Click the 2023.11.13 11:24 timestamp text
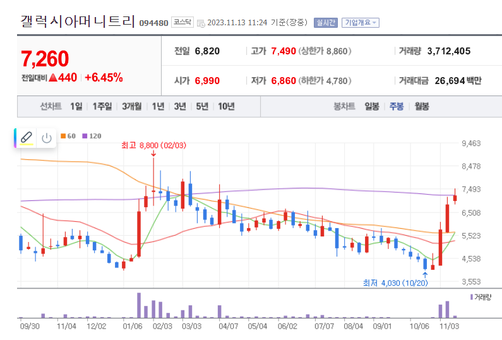 pyautogui.click(x=237, y=22)
